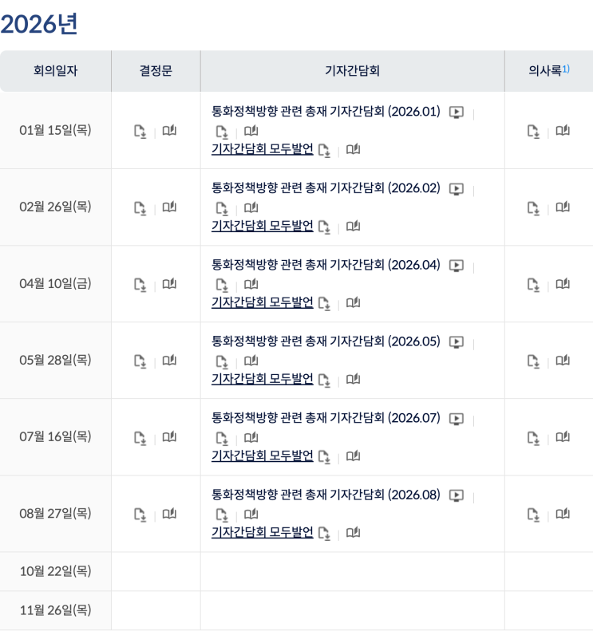Click the 기자간담회 column header
Screen dimensions: 593x635
click(x=353, y=71)
